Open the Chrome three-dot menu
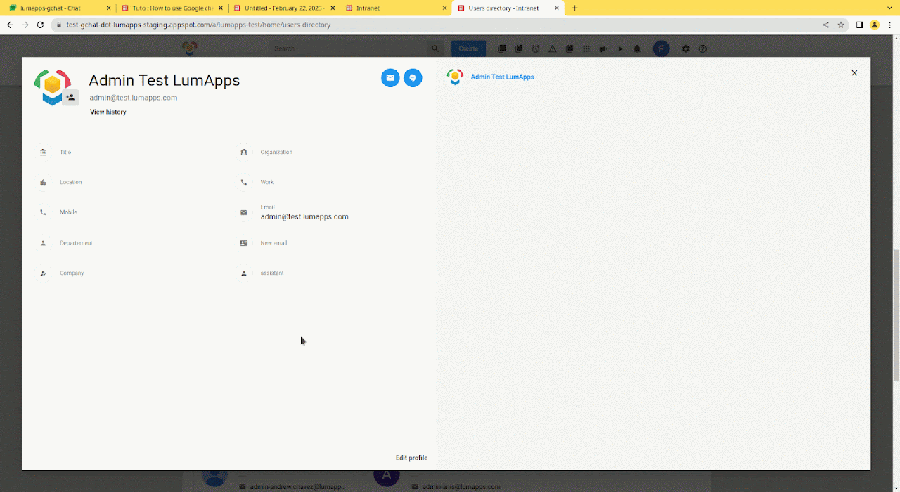The height and width of the screenshot is (492, 900). [890, 25]
